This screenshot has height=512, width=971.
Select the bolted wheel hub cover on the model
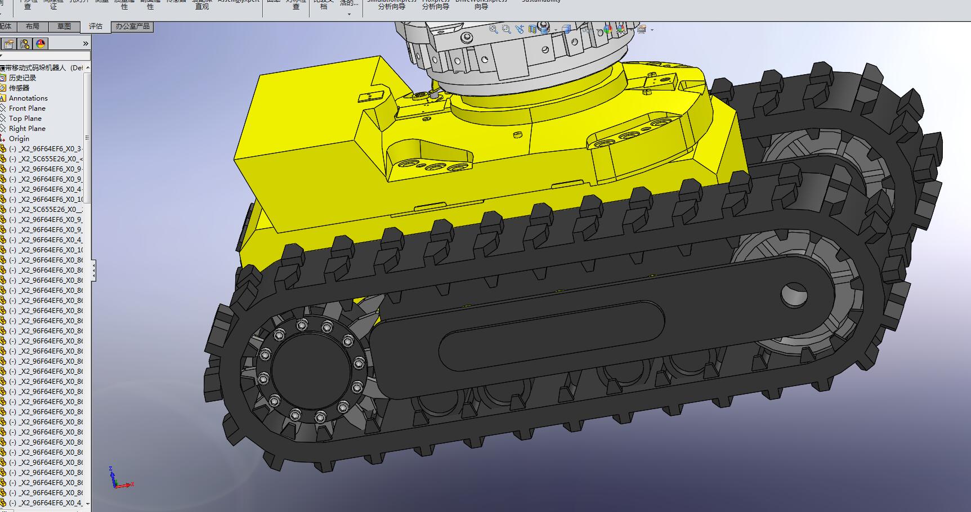pyautogui.click(x=312, y=371)
